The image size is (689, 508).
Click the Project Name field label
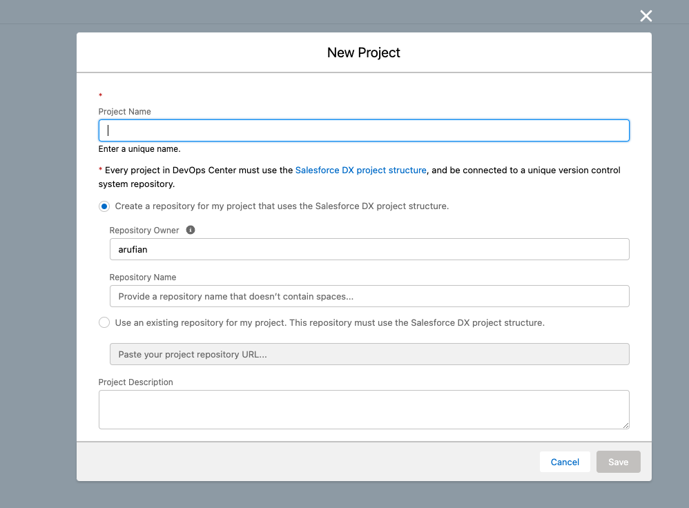[125, 112]
